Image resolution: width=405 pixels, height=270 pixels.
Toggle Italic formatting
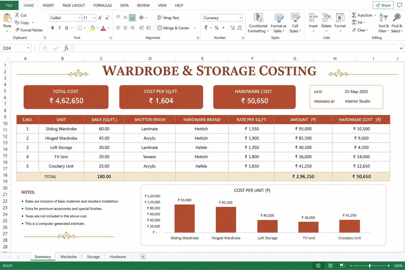60,28
